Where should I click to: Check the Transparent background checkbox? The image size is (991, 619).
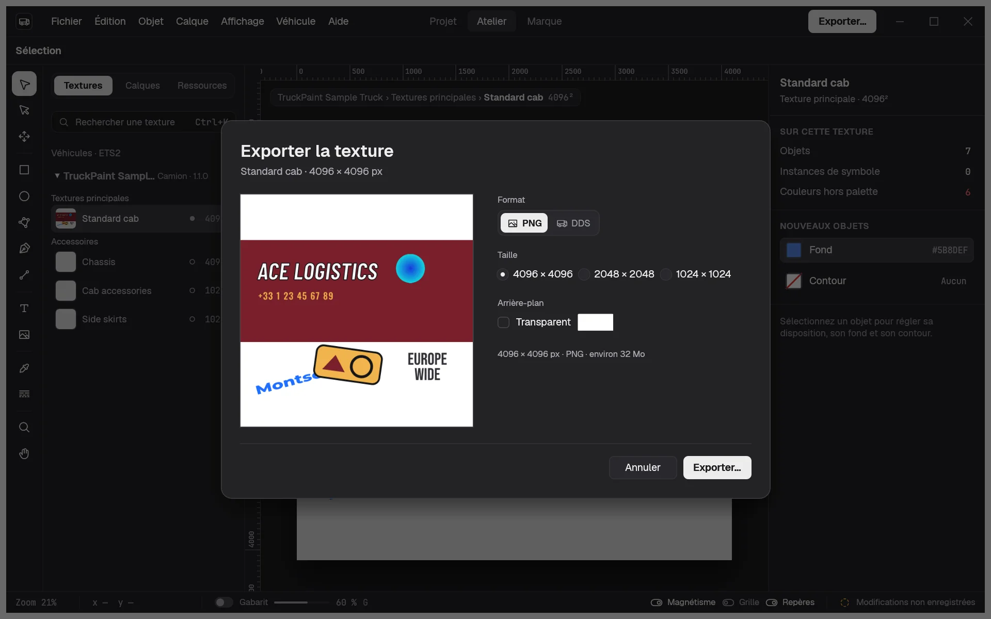point(503,322)
